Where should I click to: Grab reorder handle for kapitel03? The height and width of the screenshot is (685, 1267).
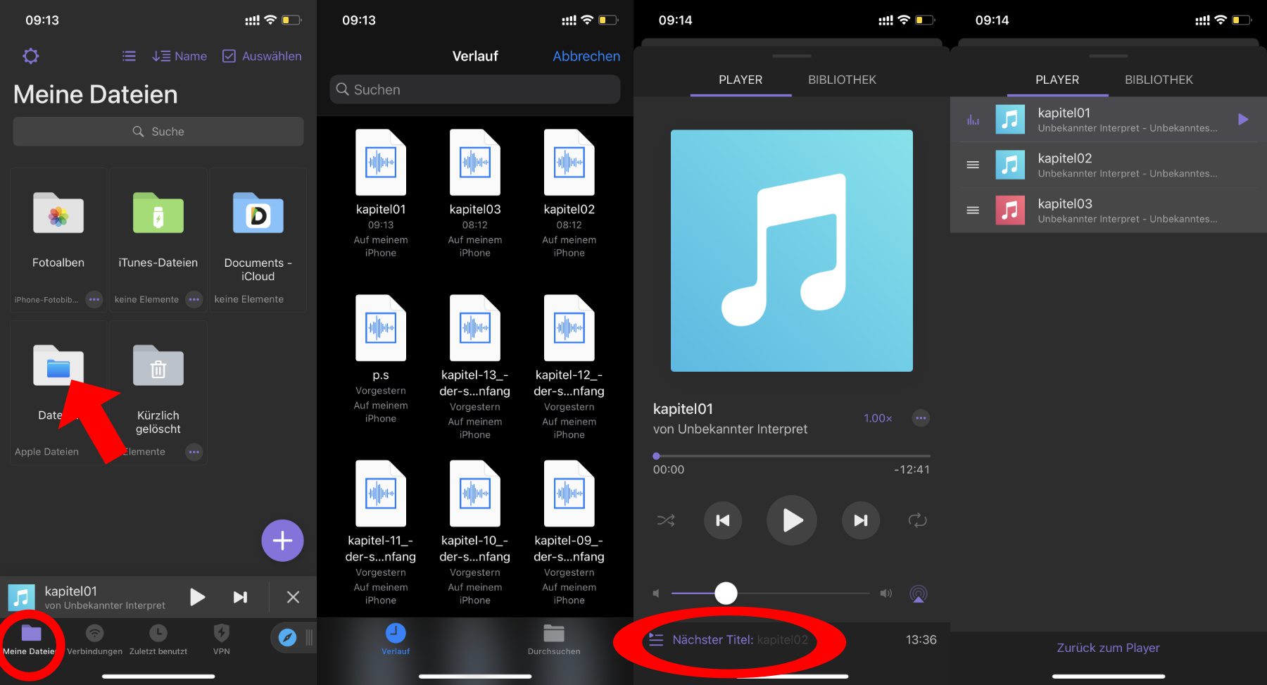[973, 210]
